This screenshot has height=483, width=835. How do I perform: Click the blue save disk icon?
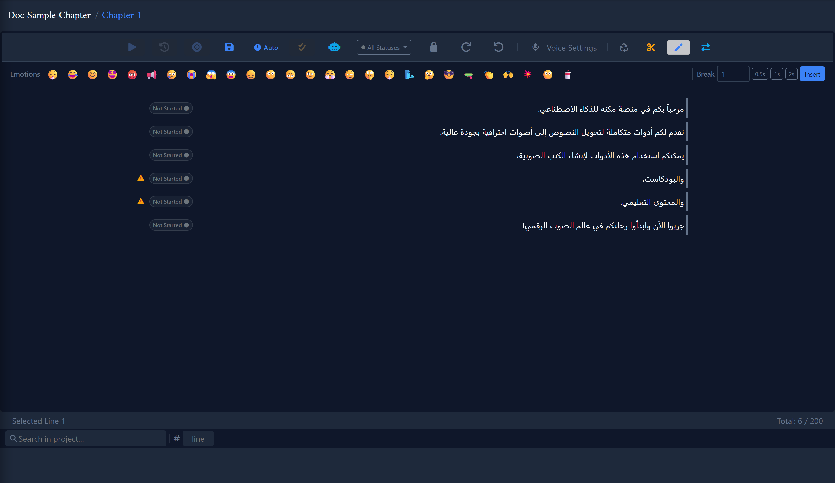[229, 47]
